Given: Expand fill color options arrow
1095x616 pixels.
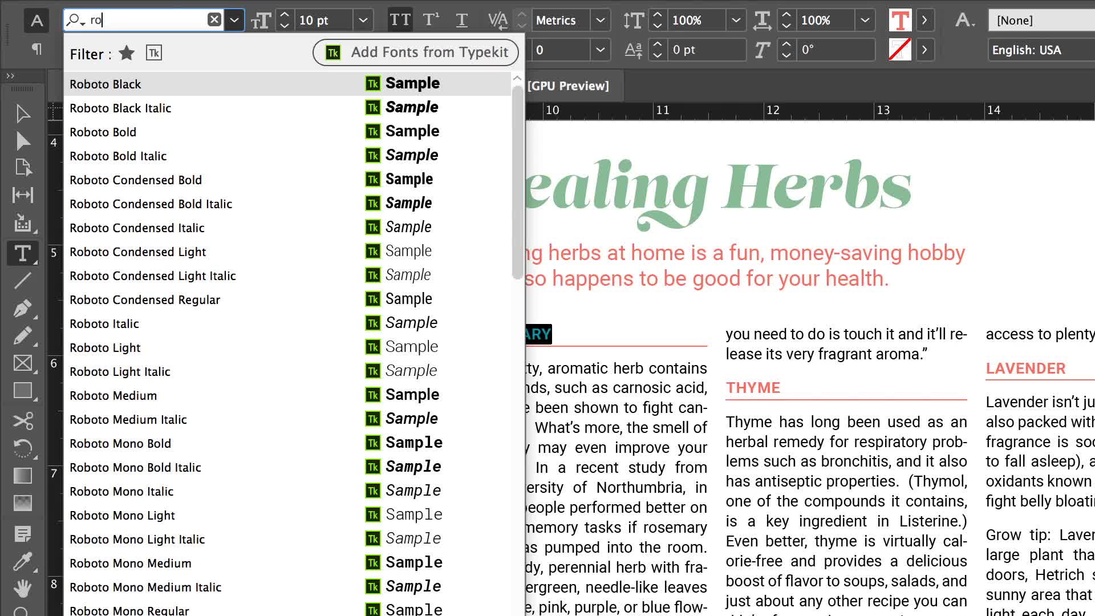Looking at the screenshot, I should (x=924, y=21).
